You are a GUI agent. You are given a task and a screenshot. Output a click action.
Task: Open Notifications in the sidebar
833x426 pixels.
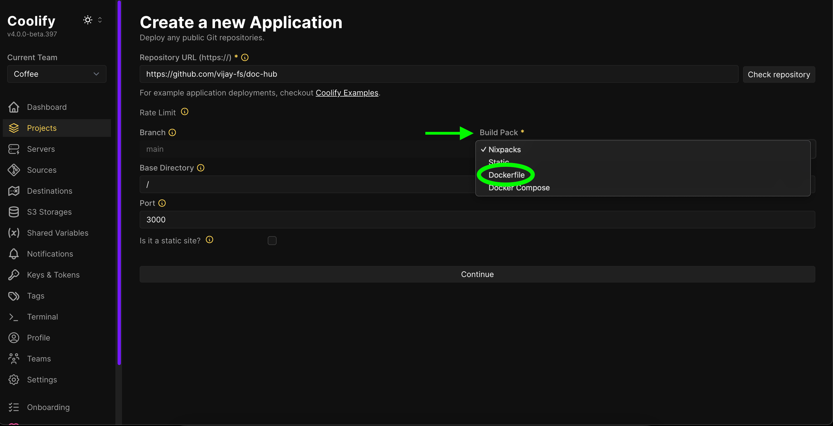click(x=57, y=254)
